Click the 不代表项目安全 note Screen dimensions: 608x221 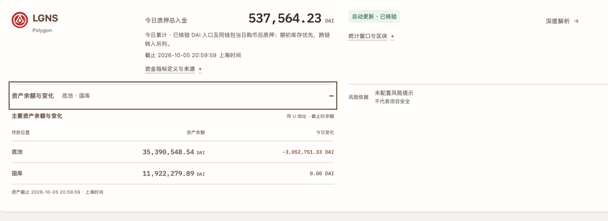click(x=392, y=102)
